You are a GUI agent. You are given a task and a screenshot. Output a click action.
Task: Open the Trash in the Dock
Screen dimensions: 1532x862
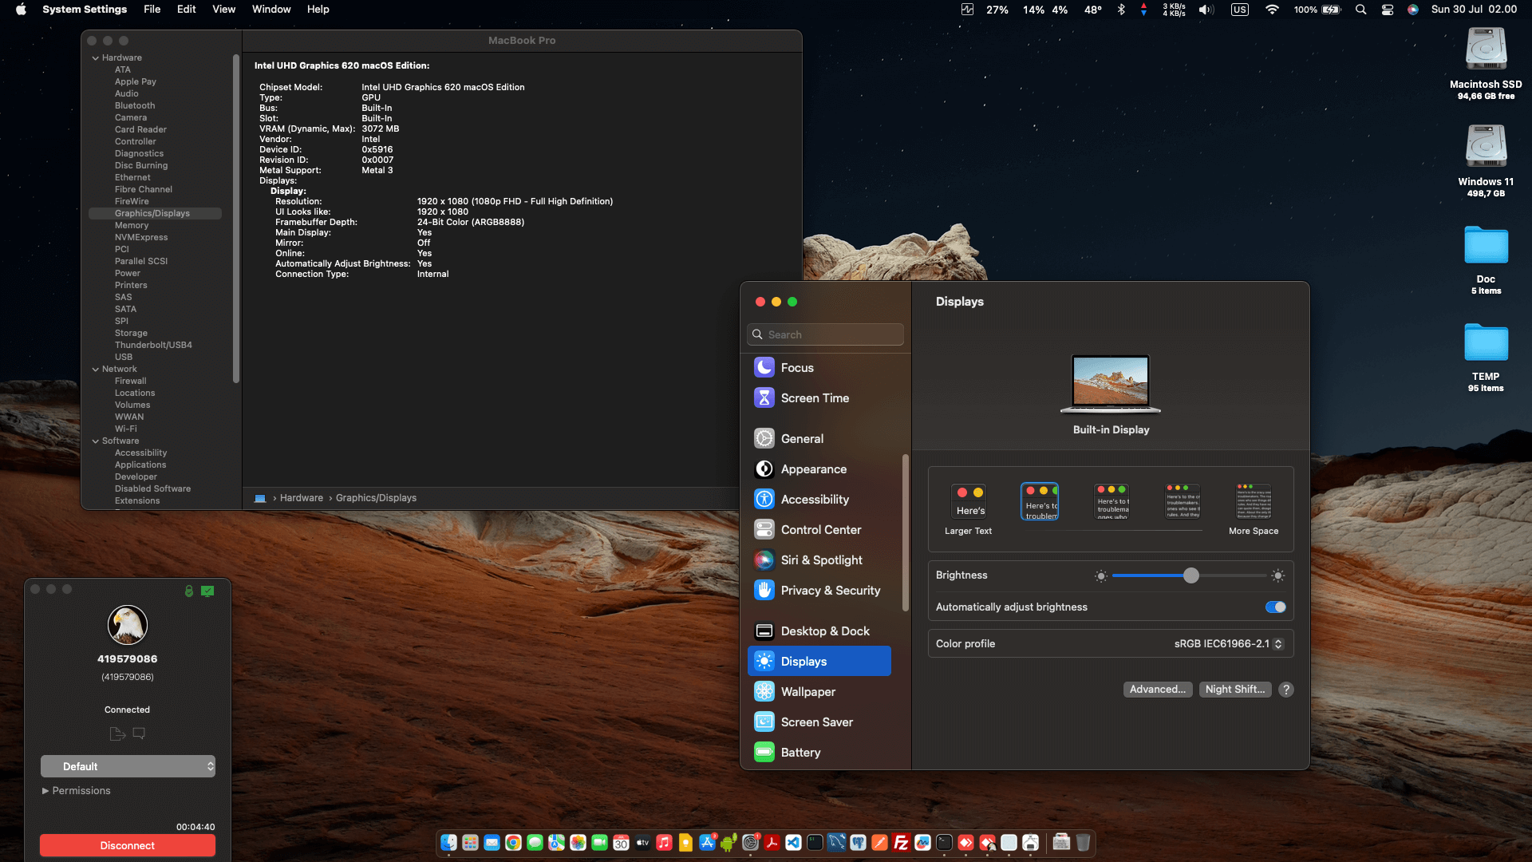[1083, 843]
